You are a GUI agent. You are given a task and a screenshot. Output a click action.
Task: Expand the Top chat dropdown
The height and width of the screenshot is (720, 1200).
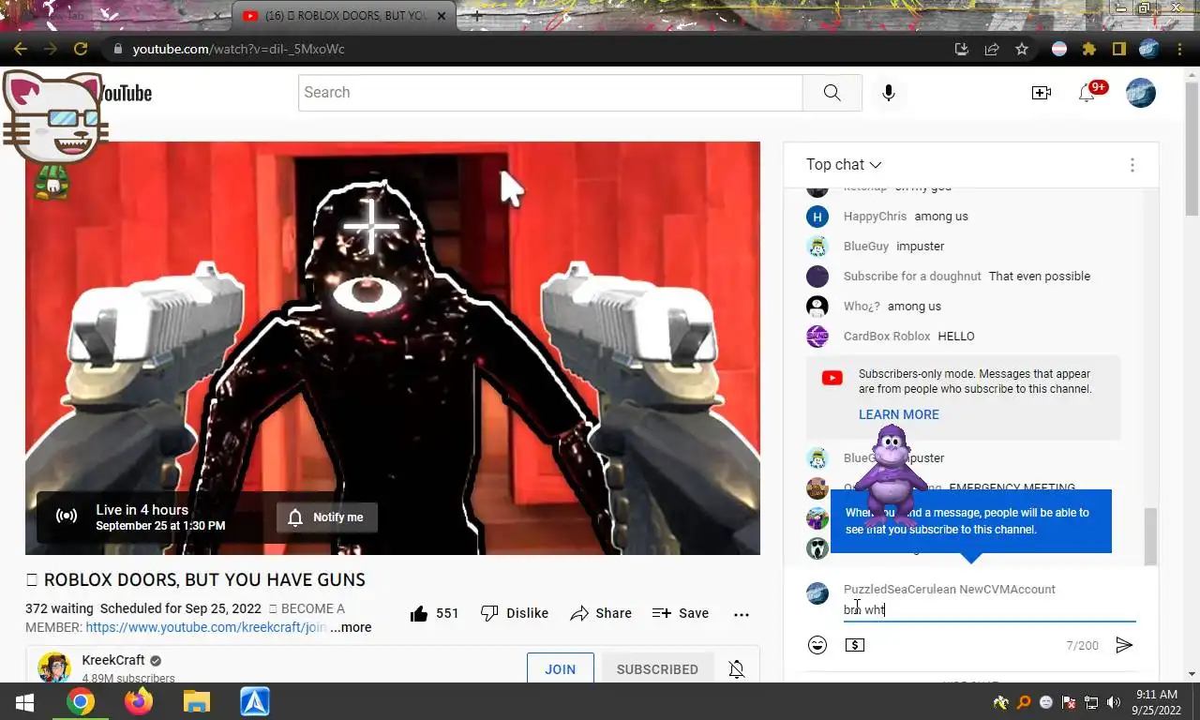click(844, 164)
